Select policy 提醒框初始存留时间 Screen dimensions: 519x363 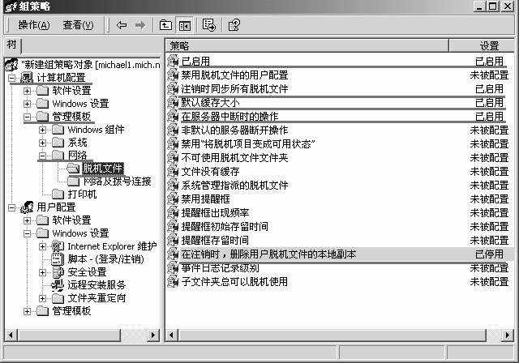pyautogui.click(x=225, y=227)
